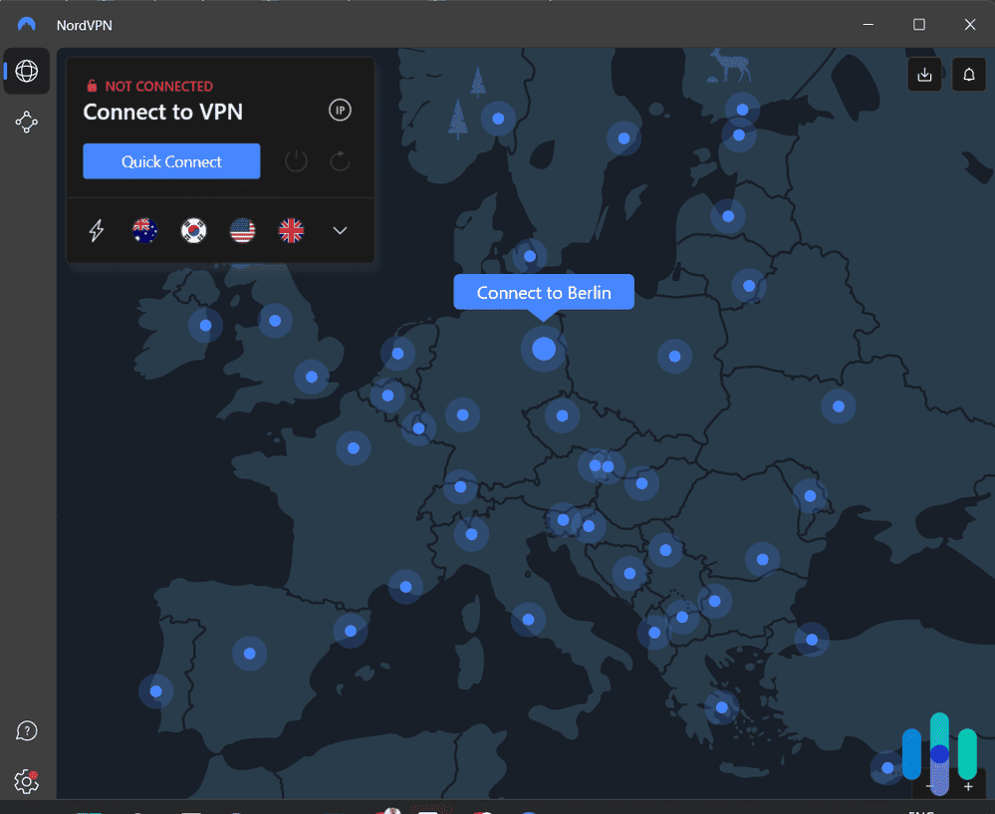Open help using the question mark icon

tap(26, 730)
